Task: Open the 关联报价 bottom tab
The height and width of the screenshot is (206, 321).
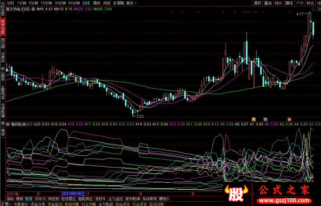Action: 21,204
